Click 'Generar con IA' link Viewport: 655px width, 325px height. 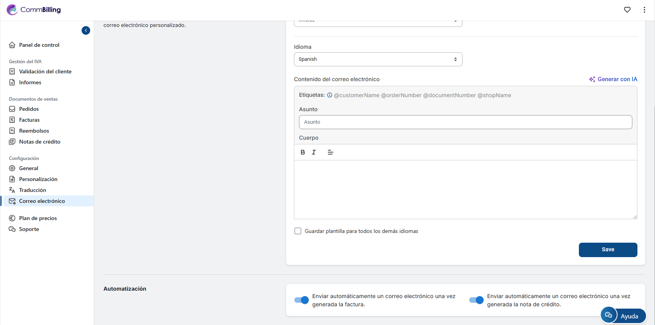point(613,79)
